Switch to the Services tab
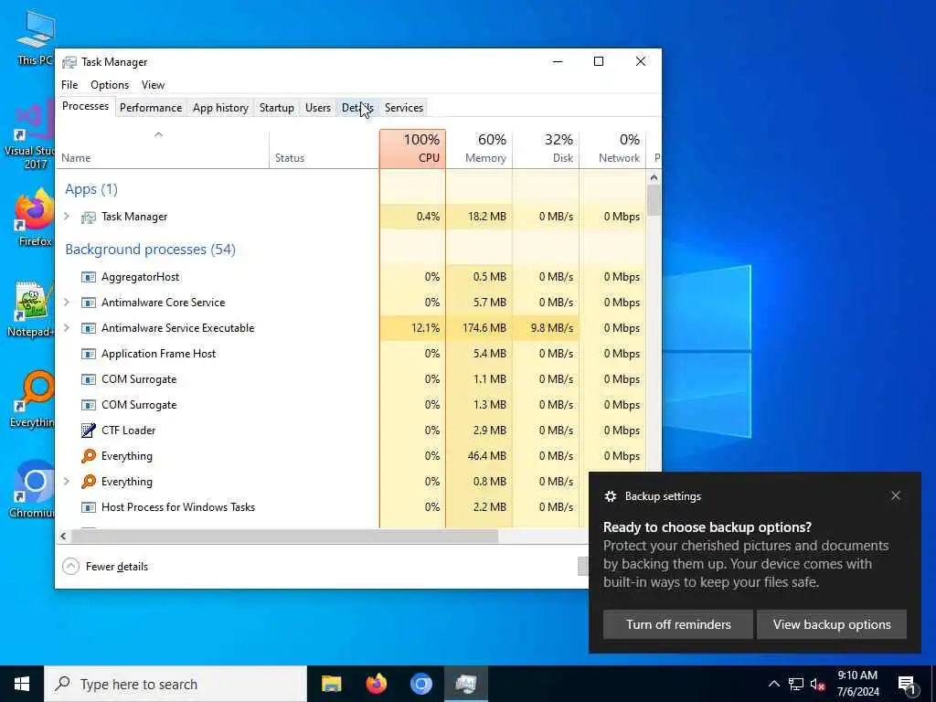This screenshot has height=702, width=936. tap(403, 108)
